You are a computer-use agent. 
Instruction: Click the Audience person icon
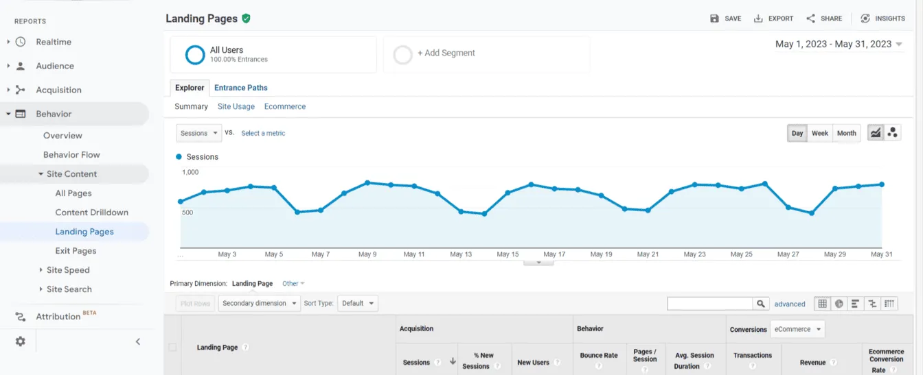click(x=21, y=66)
